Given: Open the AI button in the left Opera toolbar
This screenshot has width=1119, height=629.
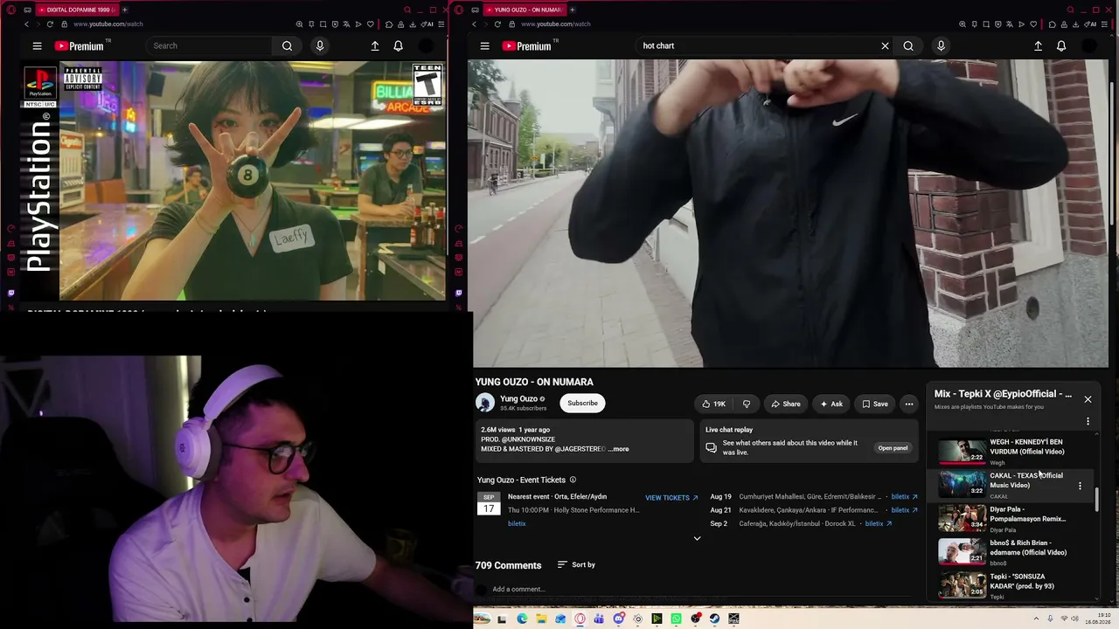Looking at the screenshot, I should pos(428,24).
